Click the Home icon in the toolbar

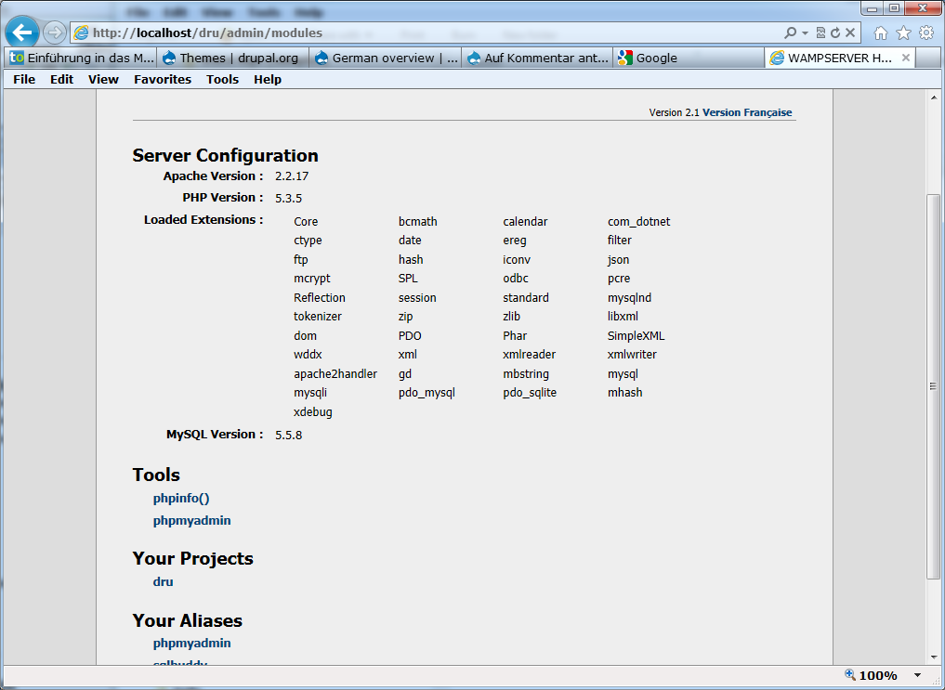pyautogui.click(x=881, y=33)
